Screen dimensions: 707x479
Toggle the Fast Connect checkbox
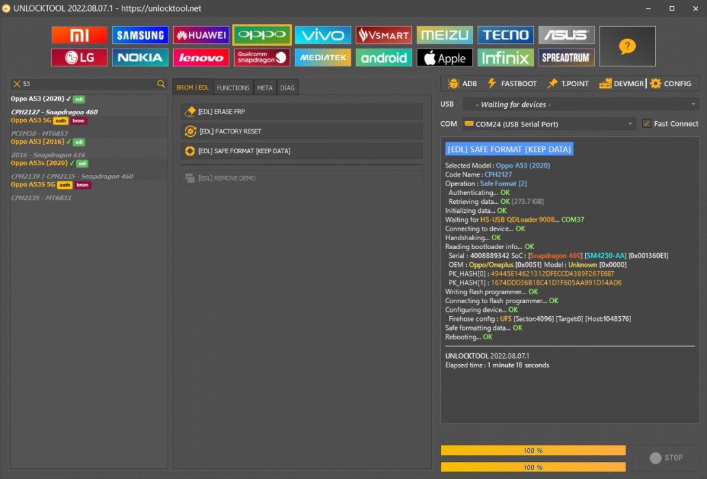click(x=647, y=123)
